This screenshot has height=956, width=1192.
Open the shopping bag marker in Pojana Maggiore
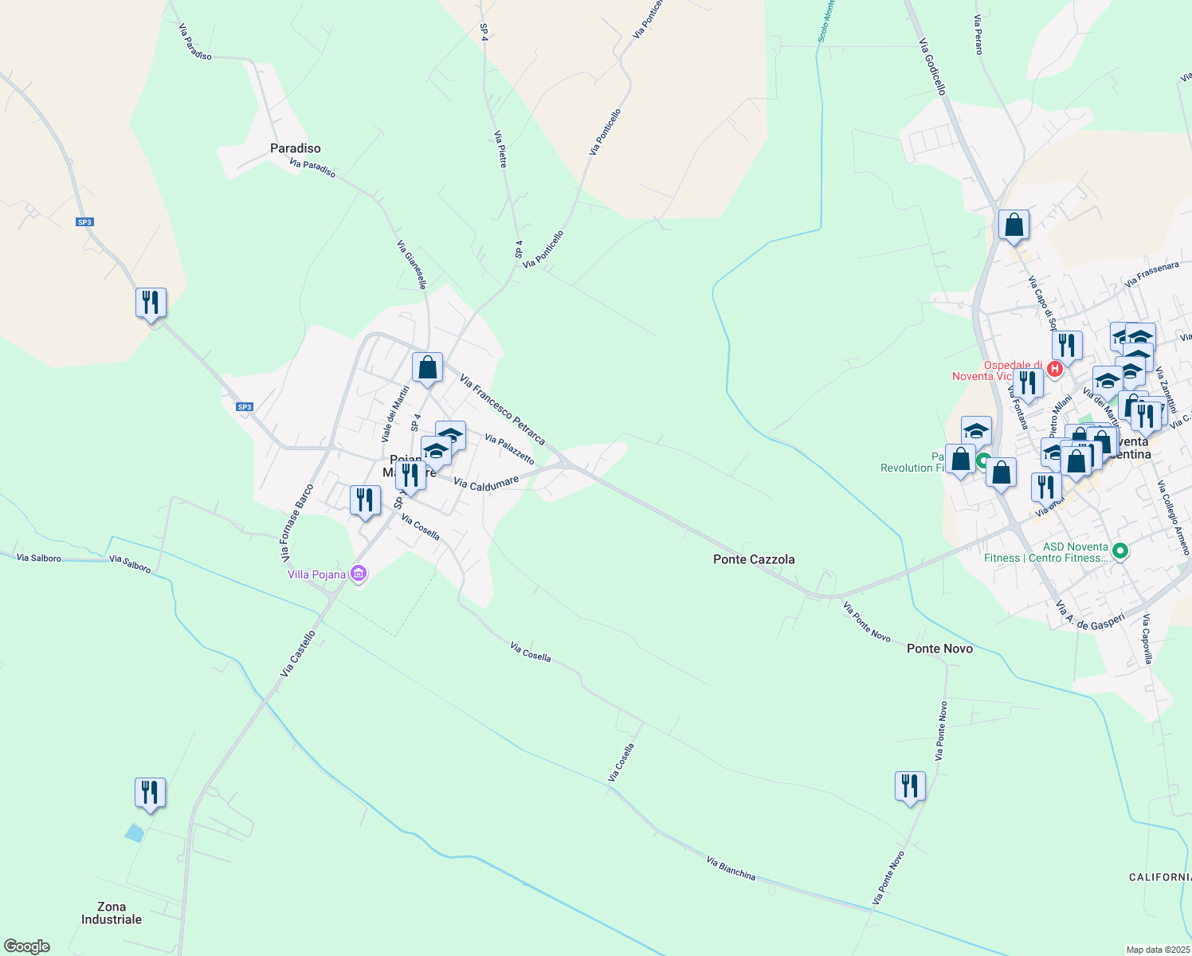(x=427, y=367)
